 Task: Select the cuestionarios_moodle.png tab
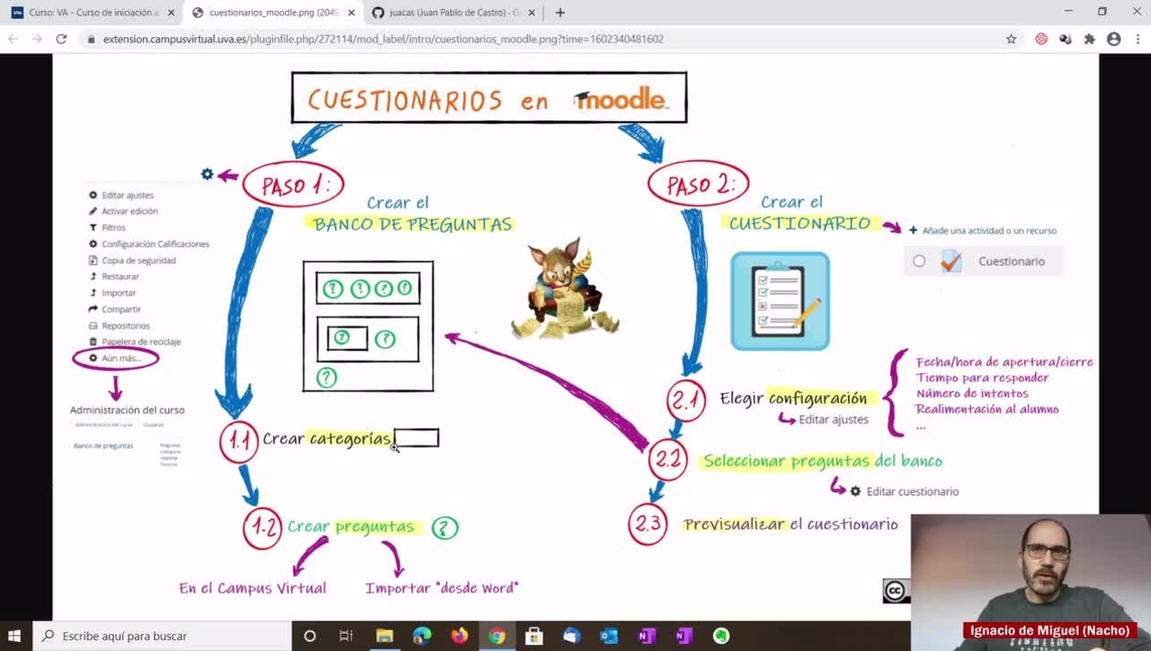pos(272,13)
